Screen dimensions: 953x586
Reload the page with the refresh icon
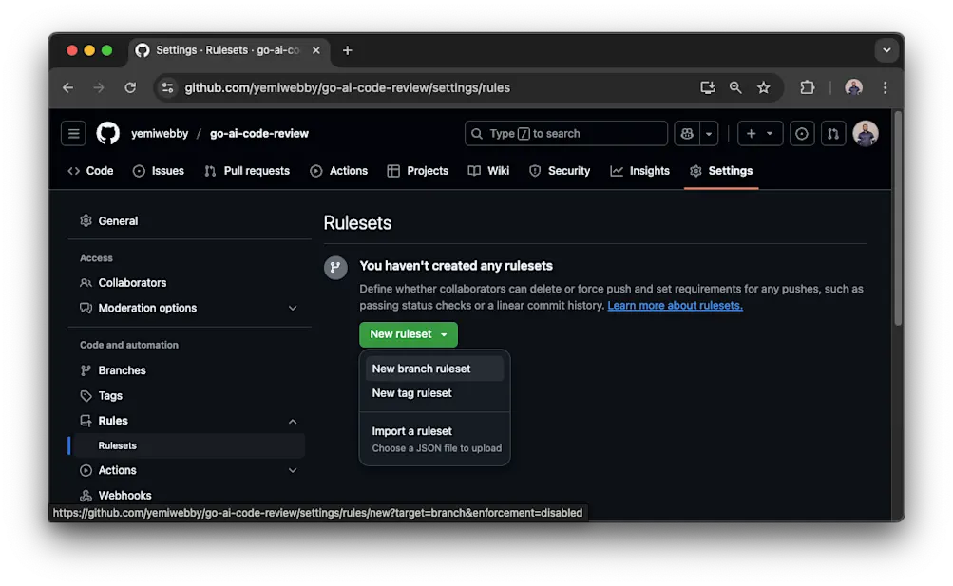tap(130, 87)
